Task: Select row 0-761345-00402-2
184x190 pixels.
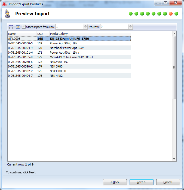Action: (69, 71)
